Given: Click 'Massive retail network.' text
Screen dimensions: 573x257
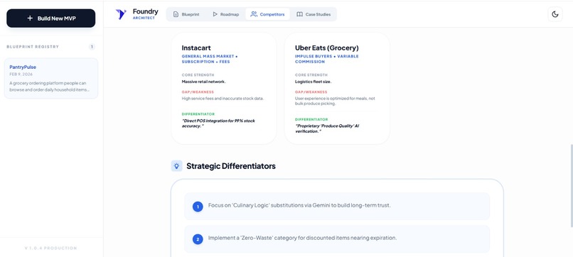Looking at the screenshot, I should pyautogui.click(x=203, y=82).
